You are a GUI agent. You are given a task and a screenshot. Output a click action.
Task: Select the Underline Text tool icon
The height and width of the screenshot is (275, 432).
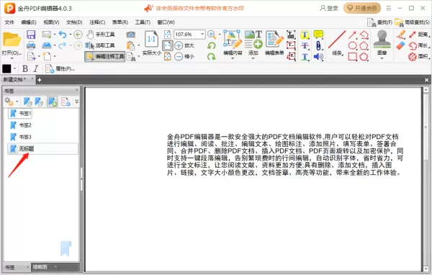coord(305,56)
